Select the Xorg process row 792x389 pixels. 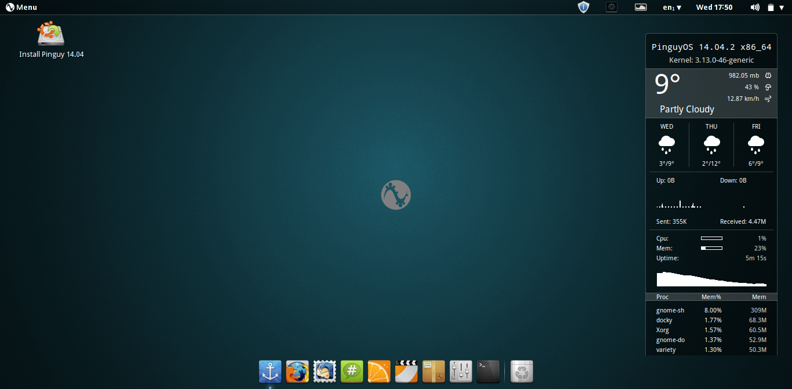(x=711, y=330)
